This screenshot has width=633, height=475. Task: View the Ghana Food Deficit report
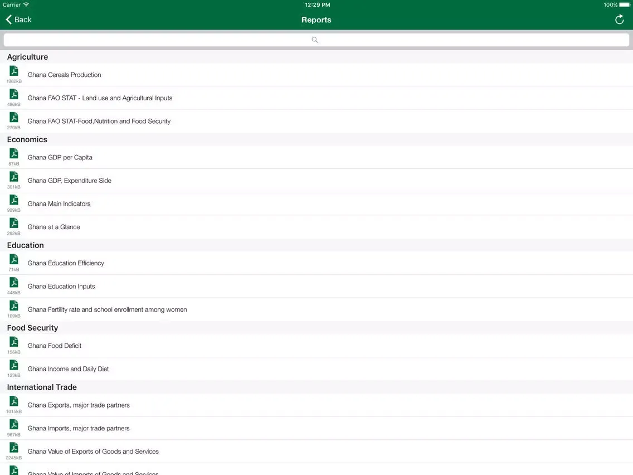tap(316, 346)
